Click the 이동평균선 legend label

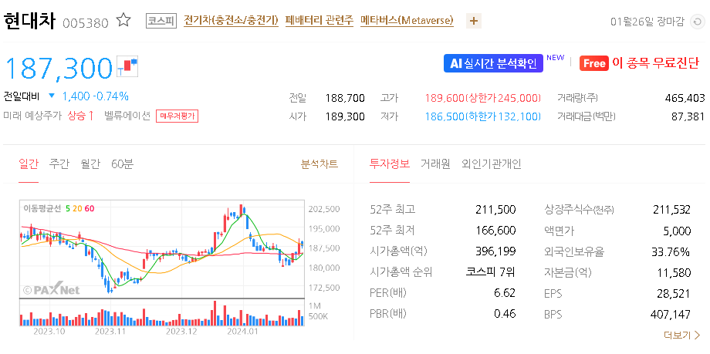(x=43, y=208)
